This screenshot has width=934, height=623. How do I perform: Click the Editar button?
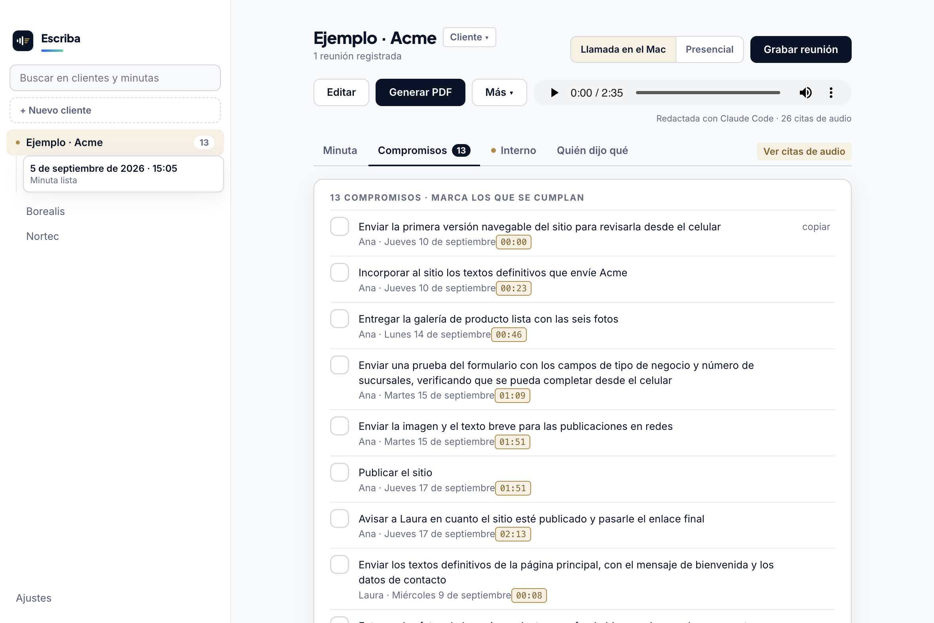click(x=341, y=92)
